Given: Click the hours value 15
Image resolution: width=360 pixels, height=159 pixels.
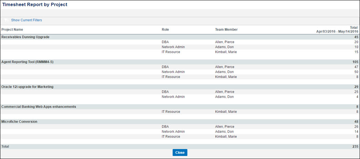Looking at the screenshot, I should [356, 52].
